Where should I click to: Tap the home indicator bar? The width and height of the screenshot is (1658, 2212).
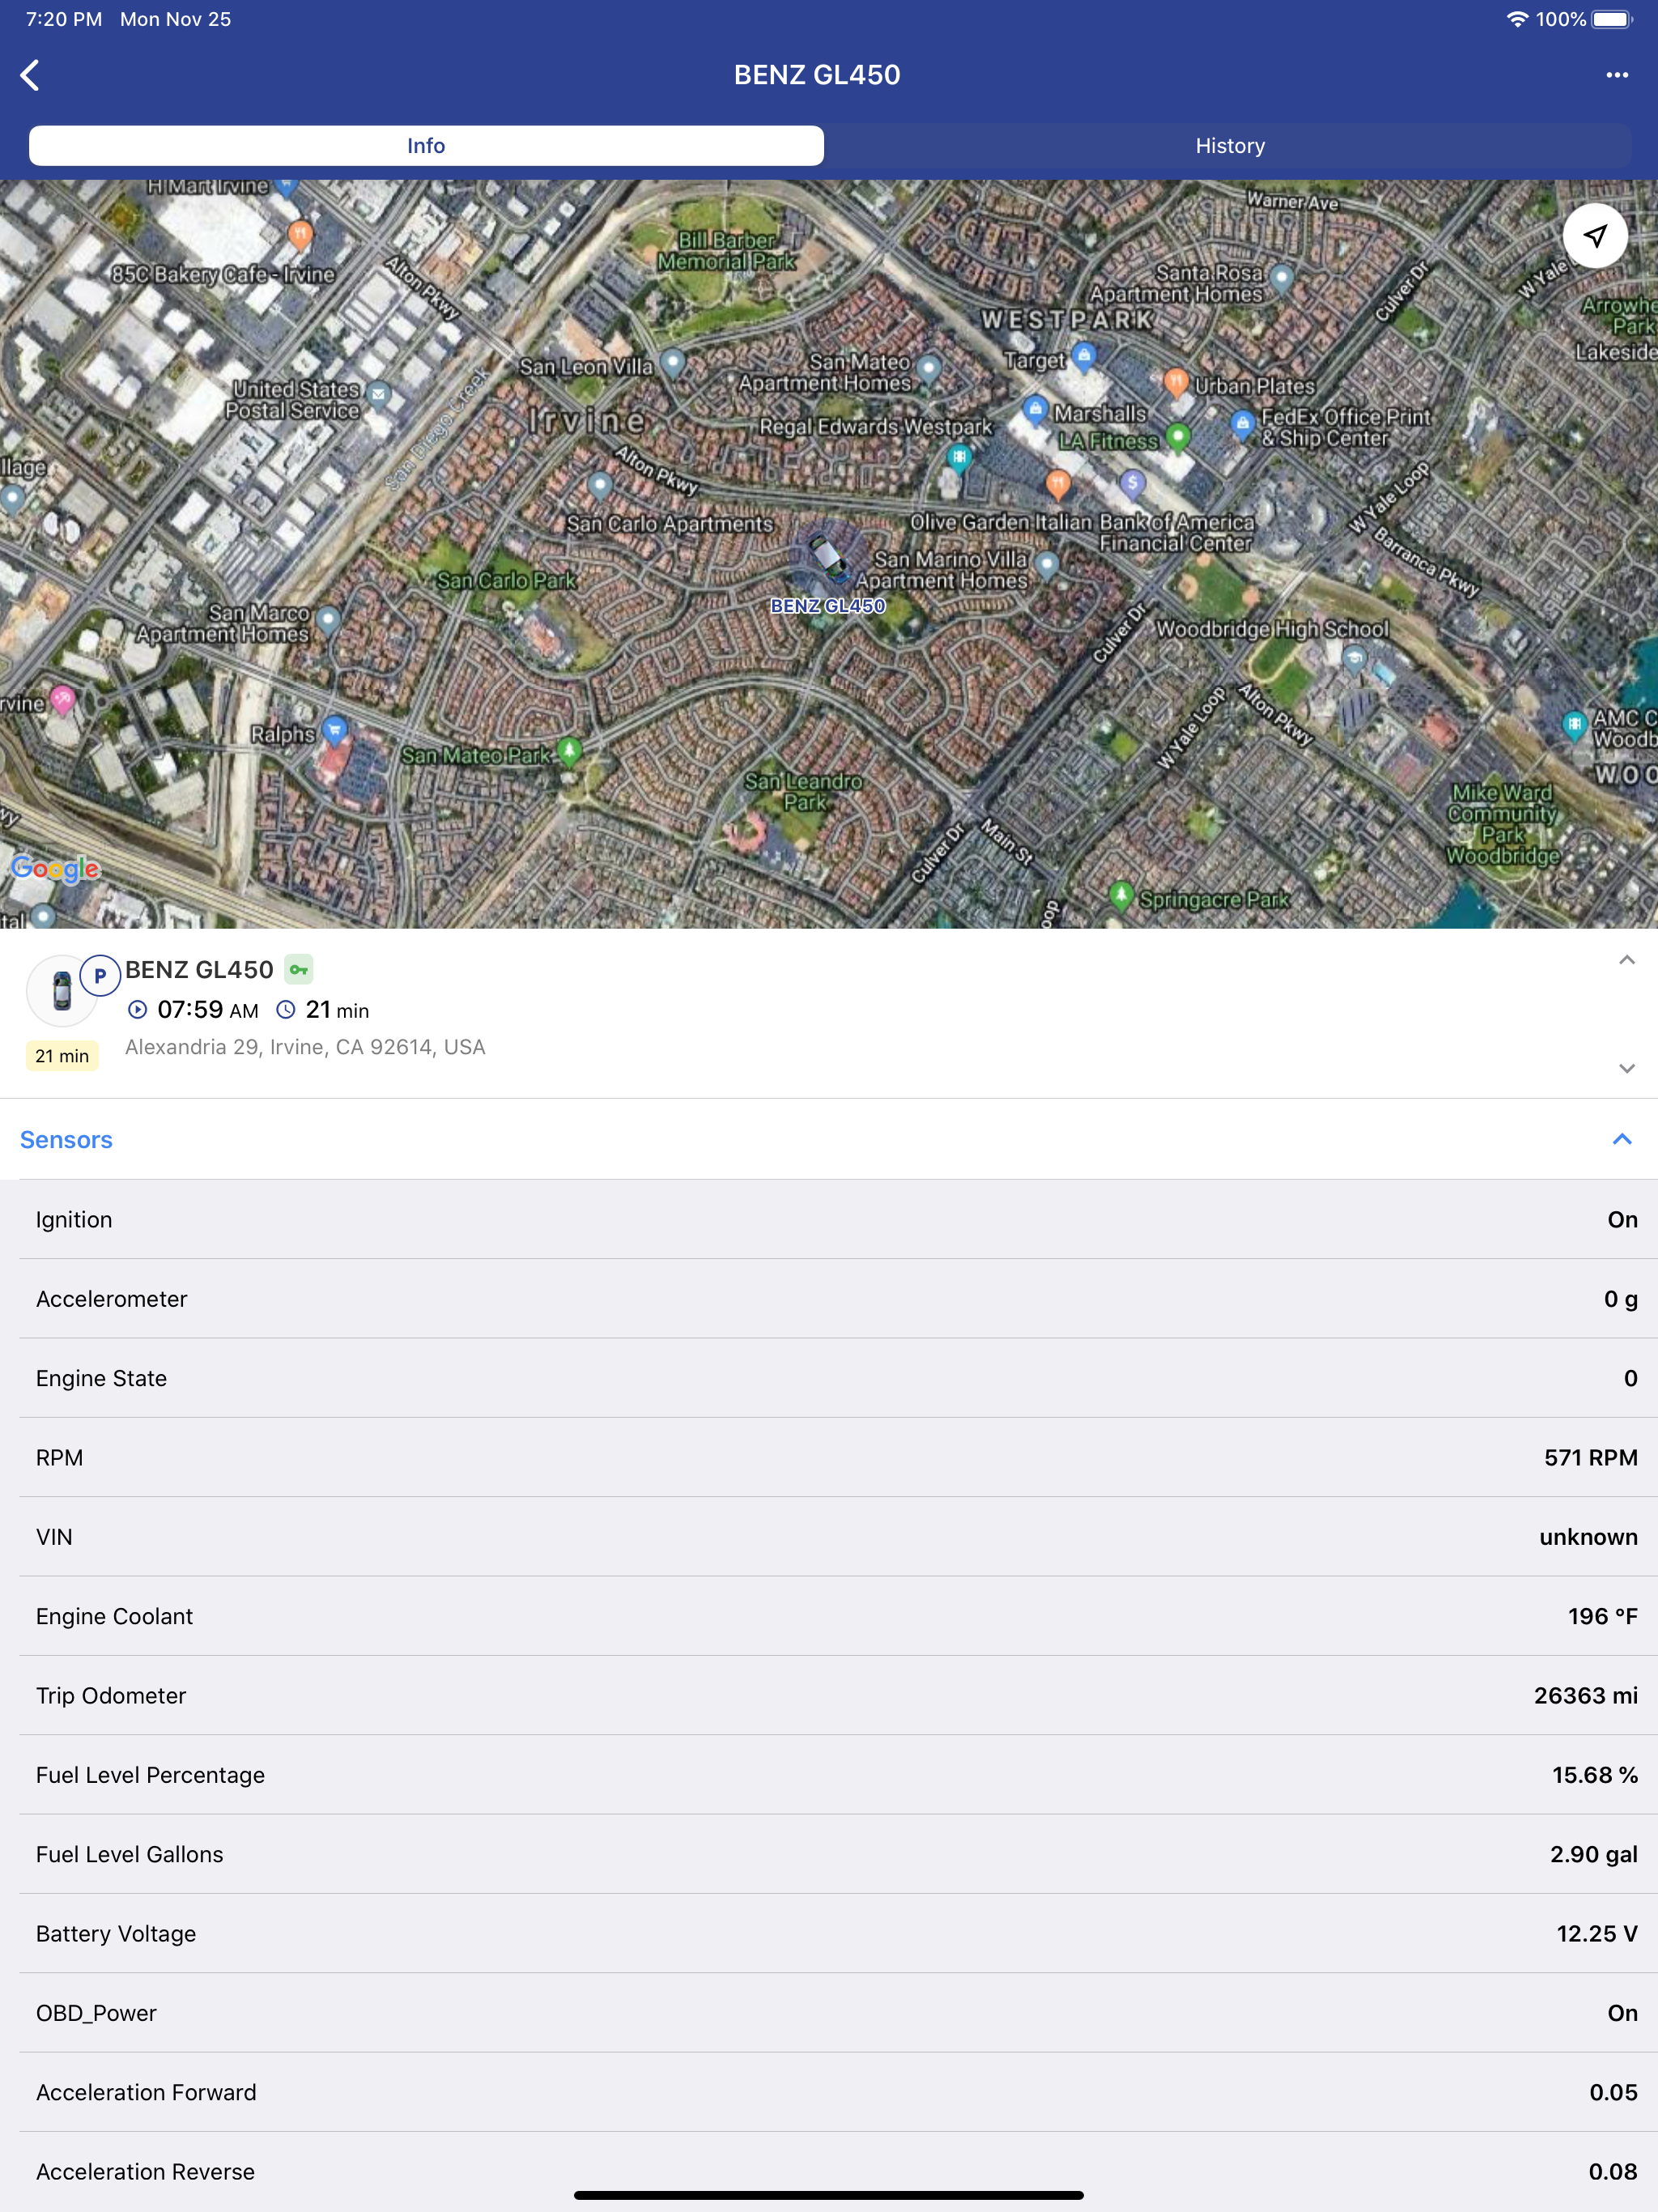[x=828, y=2195]
